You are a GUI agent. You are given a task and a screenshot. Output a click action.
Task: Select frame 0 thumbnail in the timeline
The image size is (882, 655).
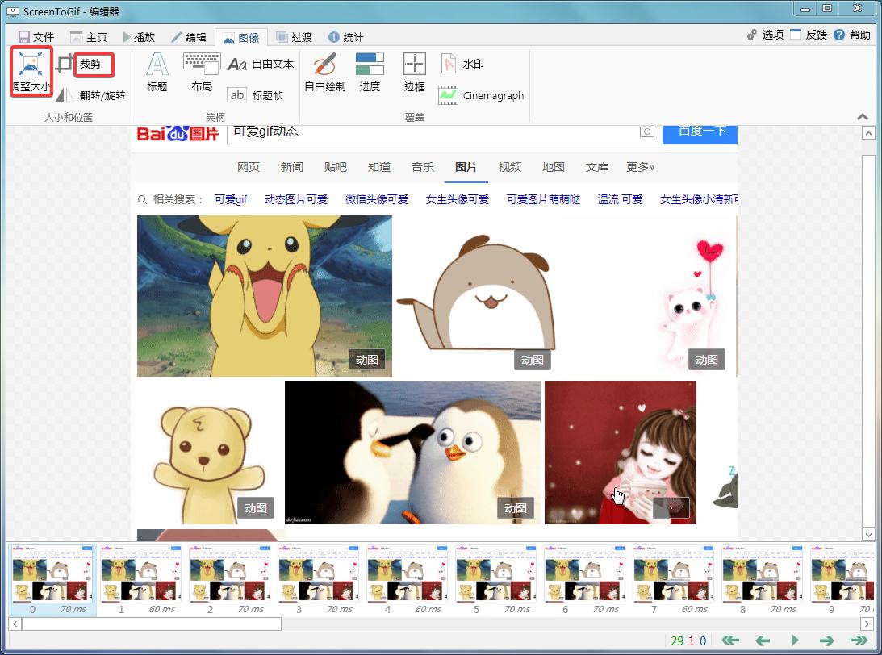point(52,577)
